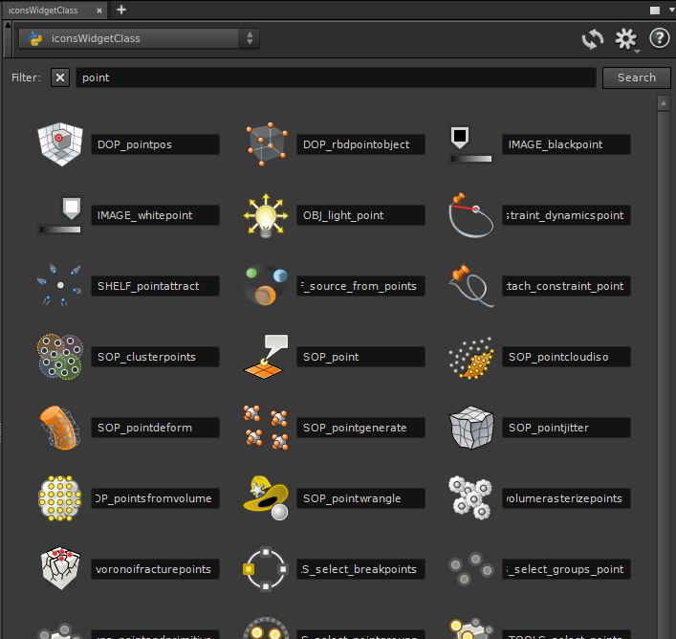The height and width of the screenshot is (639, 676).
Task: Click the straint_dynamicspoint label
Action: pyautogui.click(x=566, y=215)
